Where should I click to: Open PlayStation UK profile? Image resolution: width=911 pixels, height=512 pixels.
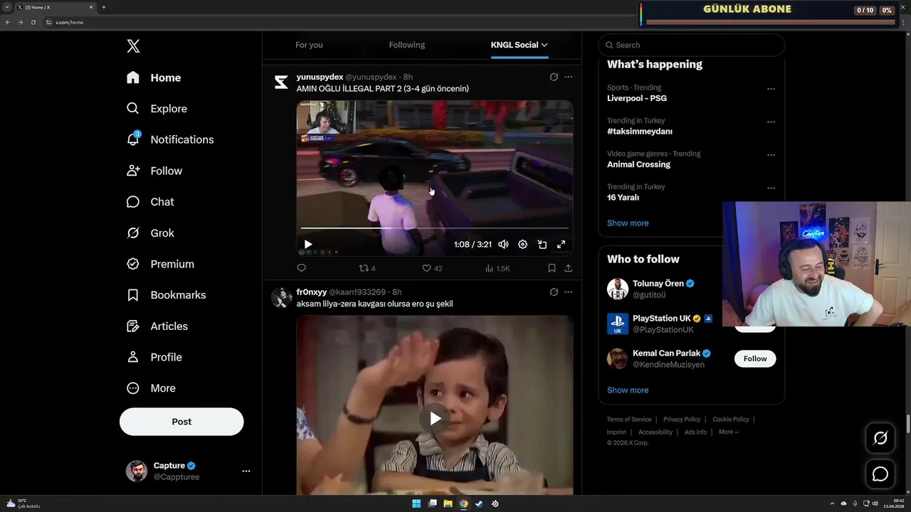[x=662, y=319]
